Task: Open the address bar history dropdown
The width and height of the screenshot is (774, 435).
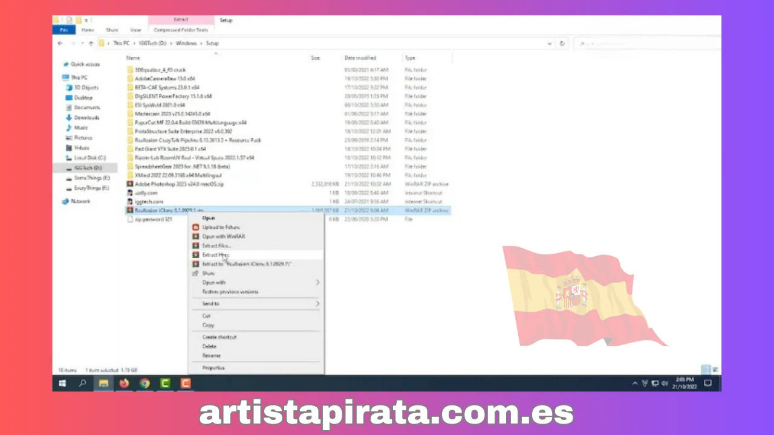Action: (549, 43)
